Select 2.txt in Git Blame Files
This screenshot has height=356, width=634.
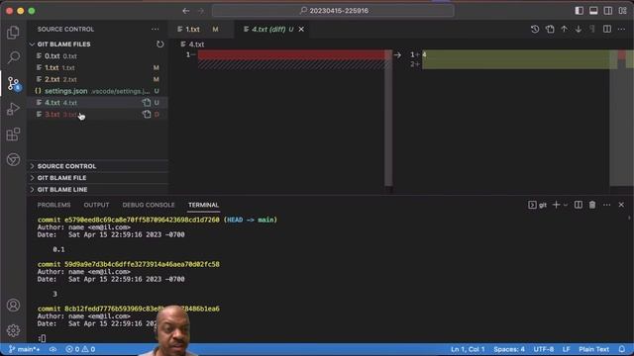pyautogui.click(x=98, y=79)
